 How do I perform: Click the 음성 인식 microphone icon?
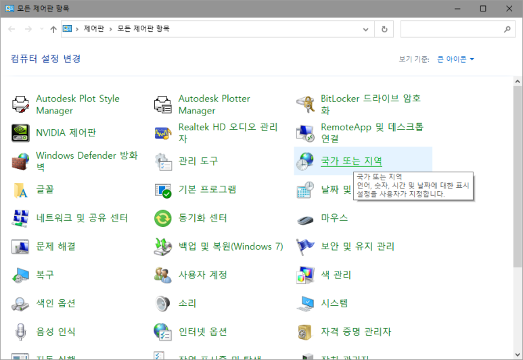20,332
